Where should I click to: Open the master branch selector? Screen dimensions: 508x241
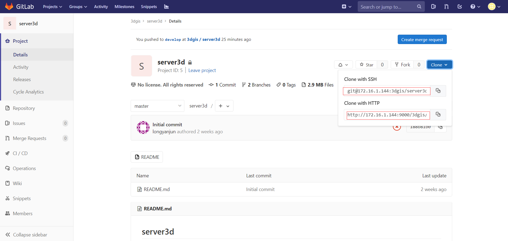tap(158, 106)
